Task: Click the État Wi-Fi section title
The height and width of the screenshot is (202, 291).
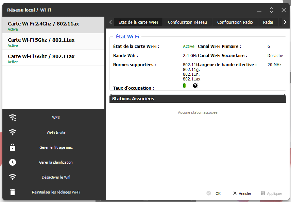Action: (127, 37)
